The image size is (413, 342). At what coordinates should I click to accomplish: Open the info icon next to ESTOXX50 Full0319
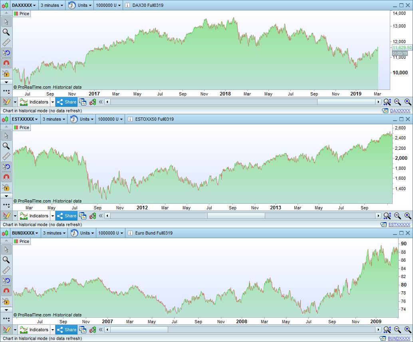pyautogui.click(x=130, y=119)
